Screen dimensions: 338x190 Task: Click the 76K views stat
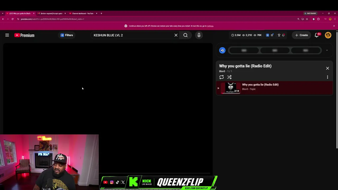(x=257, y=35)
